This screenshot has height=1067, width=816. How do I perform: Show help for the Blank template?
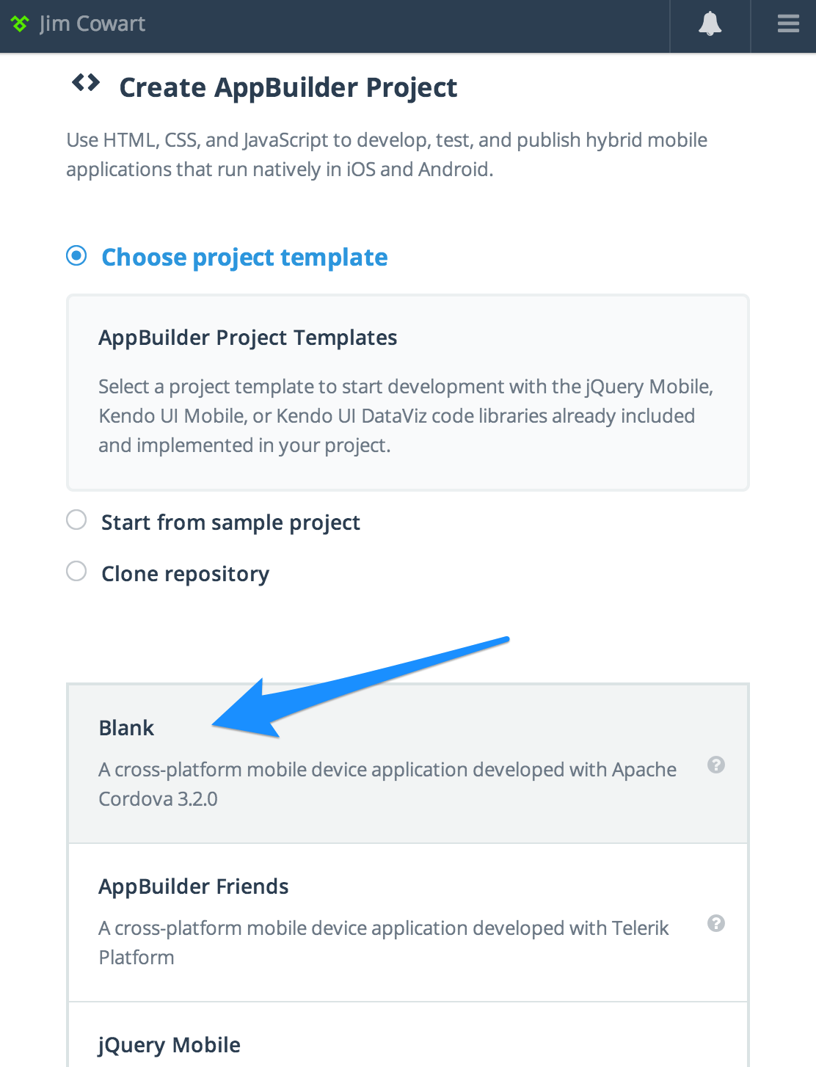[x=715, y=765]
